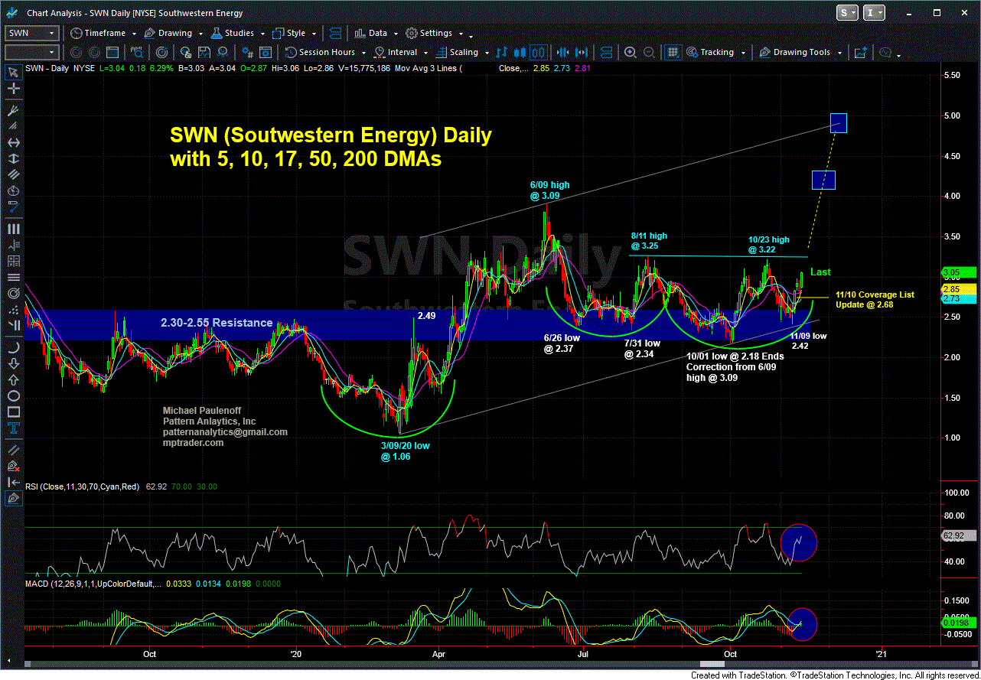Select the ellipse drawing tool
981x680 pixels.
(13, 396)
